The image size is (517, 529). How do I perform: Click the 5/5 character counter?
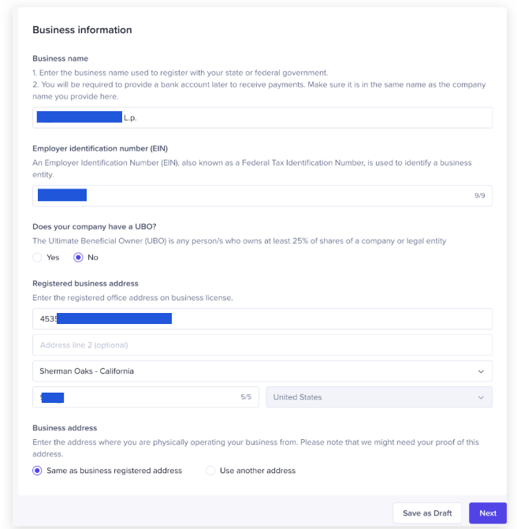[x=246, y=397]
